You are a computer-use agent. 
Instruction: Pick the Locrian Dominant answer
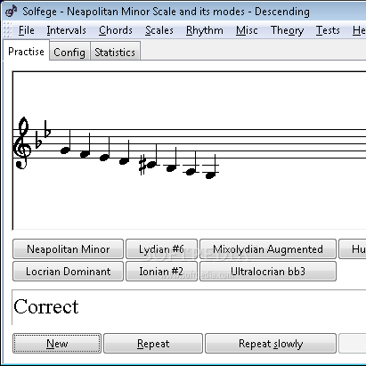point(68,271)
